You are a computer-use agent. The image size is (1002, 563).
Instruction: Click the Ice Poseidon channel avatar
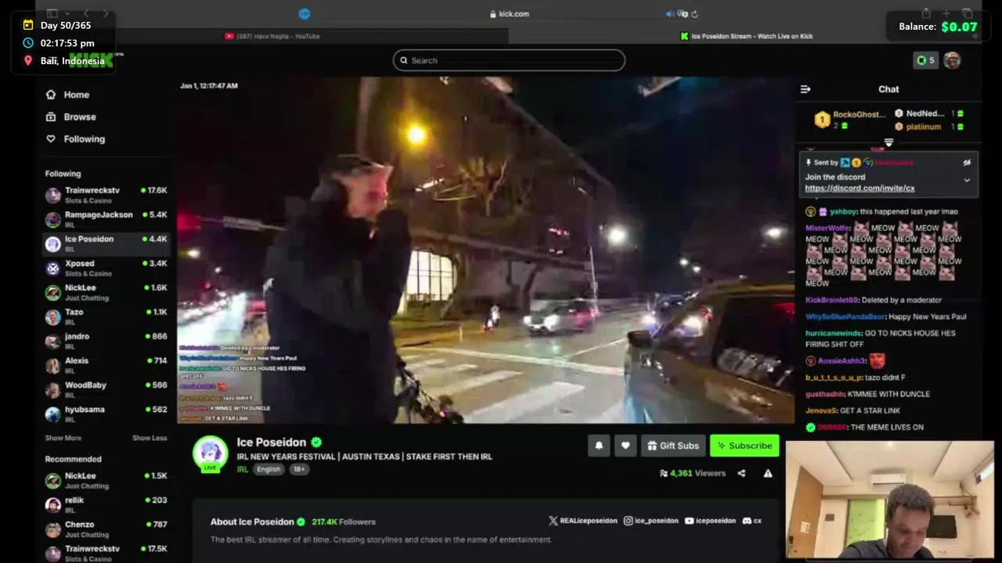click(x=210, y=454)
